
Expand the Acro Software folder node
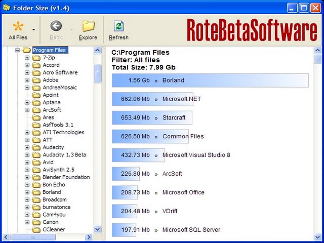pyautogui.click(x=27, y=72)
